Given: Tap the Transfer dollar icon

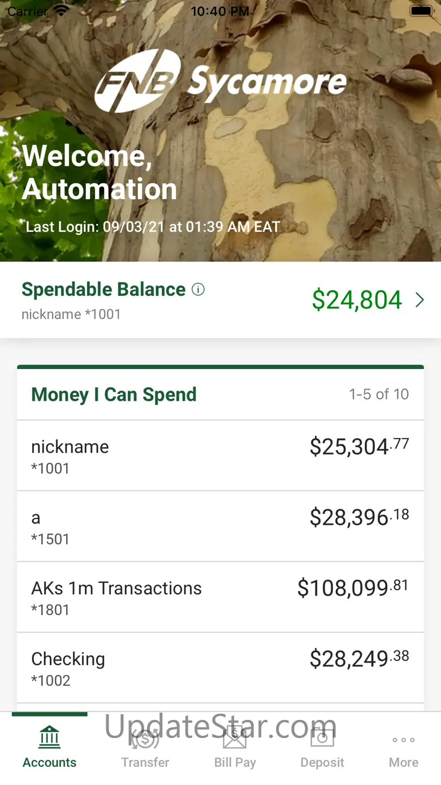Looking at the screenshot, I should [145, 737].
